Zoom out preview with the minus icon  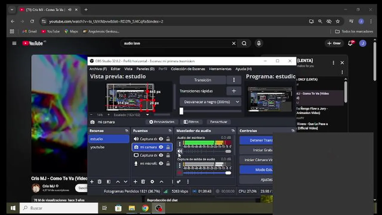click(x=91, y=115)
